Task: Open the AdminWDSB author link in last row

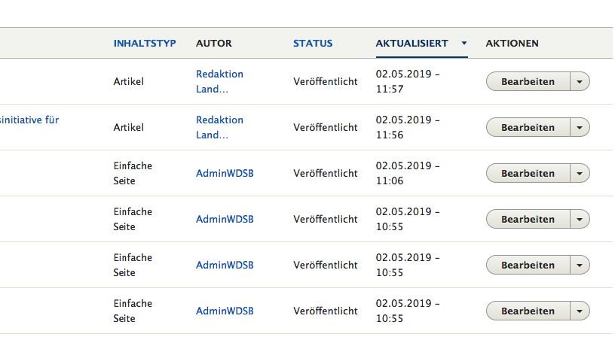Action: [225, 311]
